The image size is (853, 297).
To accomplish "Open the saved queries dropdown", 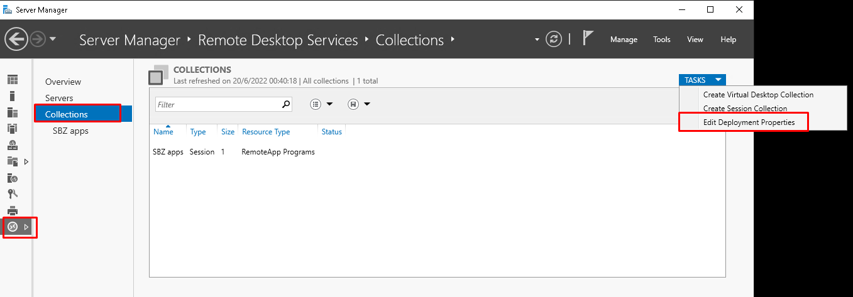I will (359, 104).
